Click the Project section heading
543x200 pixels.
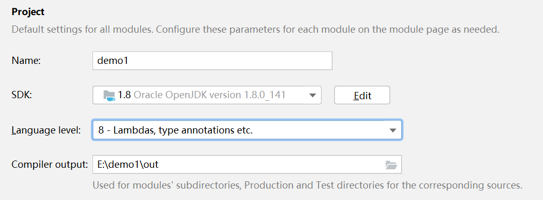click(28, 12)
